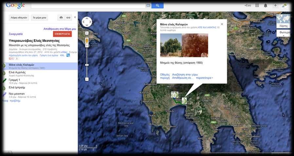Click the plus share icon in header
The width and height of the screenshot is (294, 156).
[275, 6]
